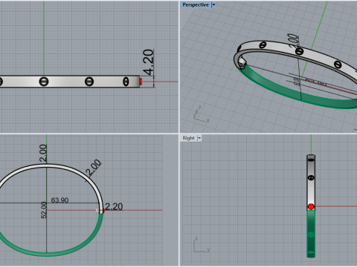Screen dimensions: 357x267
Task: Select the rotated 2.00 dimension on the arc
Action: (x=94, y=168)
